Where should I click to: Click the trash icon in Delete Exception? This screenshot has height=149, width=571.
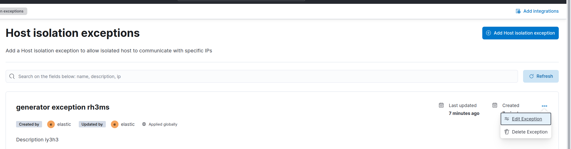[507, 132]
